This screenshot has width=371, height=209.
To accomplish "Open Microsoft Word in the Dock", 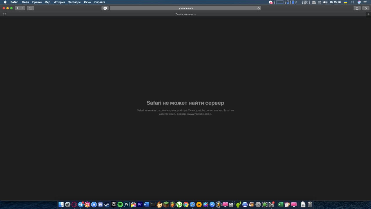I will pos(146,205).
